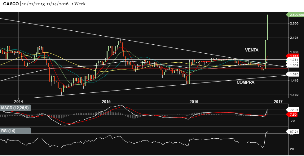Click the 2014 year marker on time axis
The width and height of the screenshot is (304, 156).
click(x=19, y=101)
